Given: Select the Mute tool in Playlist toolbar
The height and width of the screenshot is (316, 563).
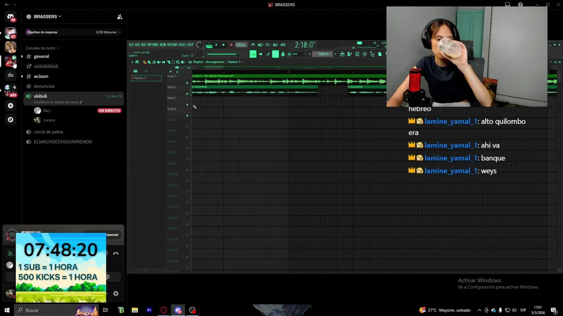Looking at the screenshot, I should (x=158, y=62).
